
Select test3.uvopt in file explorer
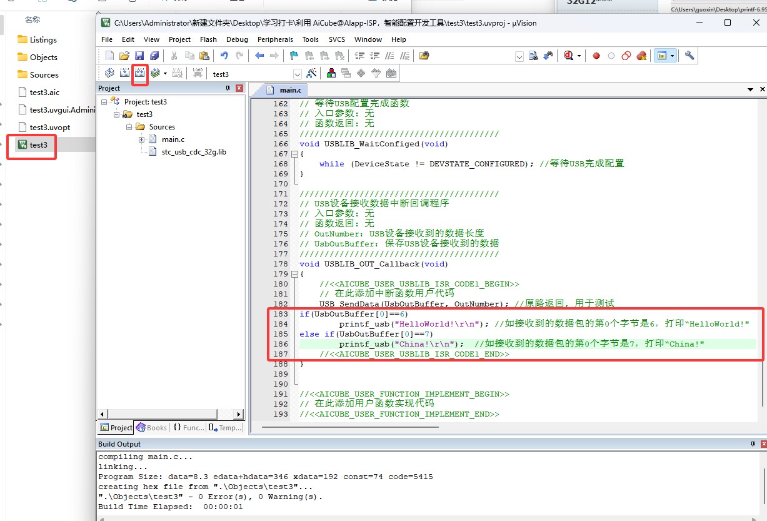coord(50,127)
